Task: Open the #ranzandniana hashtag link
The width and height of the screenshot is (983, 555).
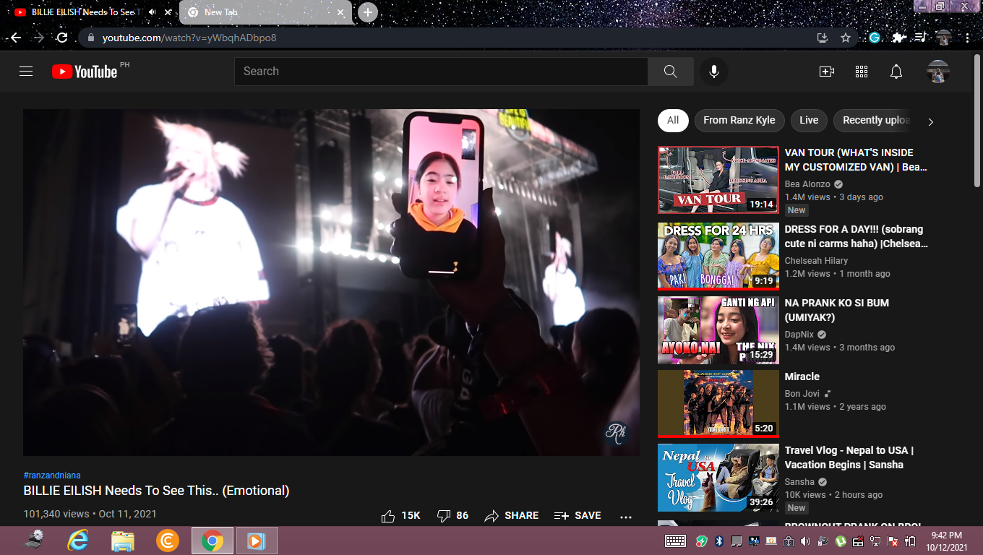Action: click(x=52, y=476)
